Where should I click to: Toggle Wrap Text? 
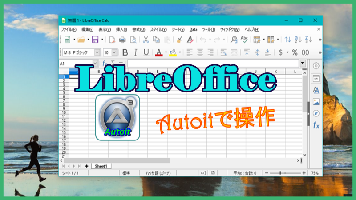[223, 52]
